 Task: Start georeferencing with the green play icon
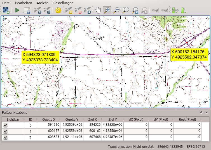[17, 11]
